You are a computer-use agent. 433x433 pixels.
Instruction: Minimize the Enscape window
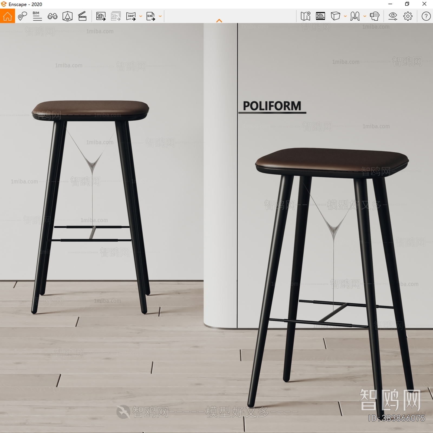pos(390,4)
